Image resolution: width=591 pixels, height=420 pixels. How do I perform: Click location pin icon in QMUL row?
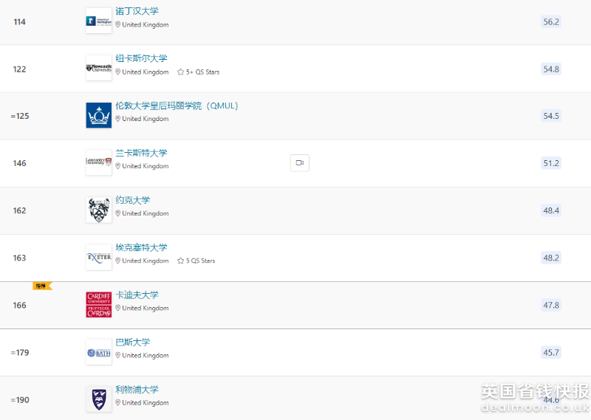click(x=118, y=119)
